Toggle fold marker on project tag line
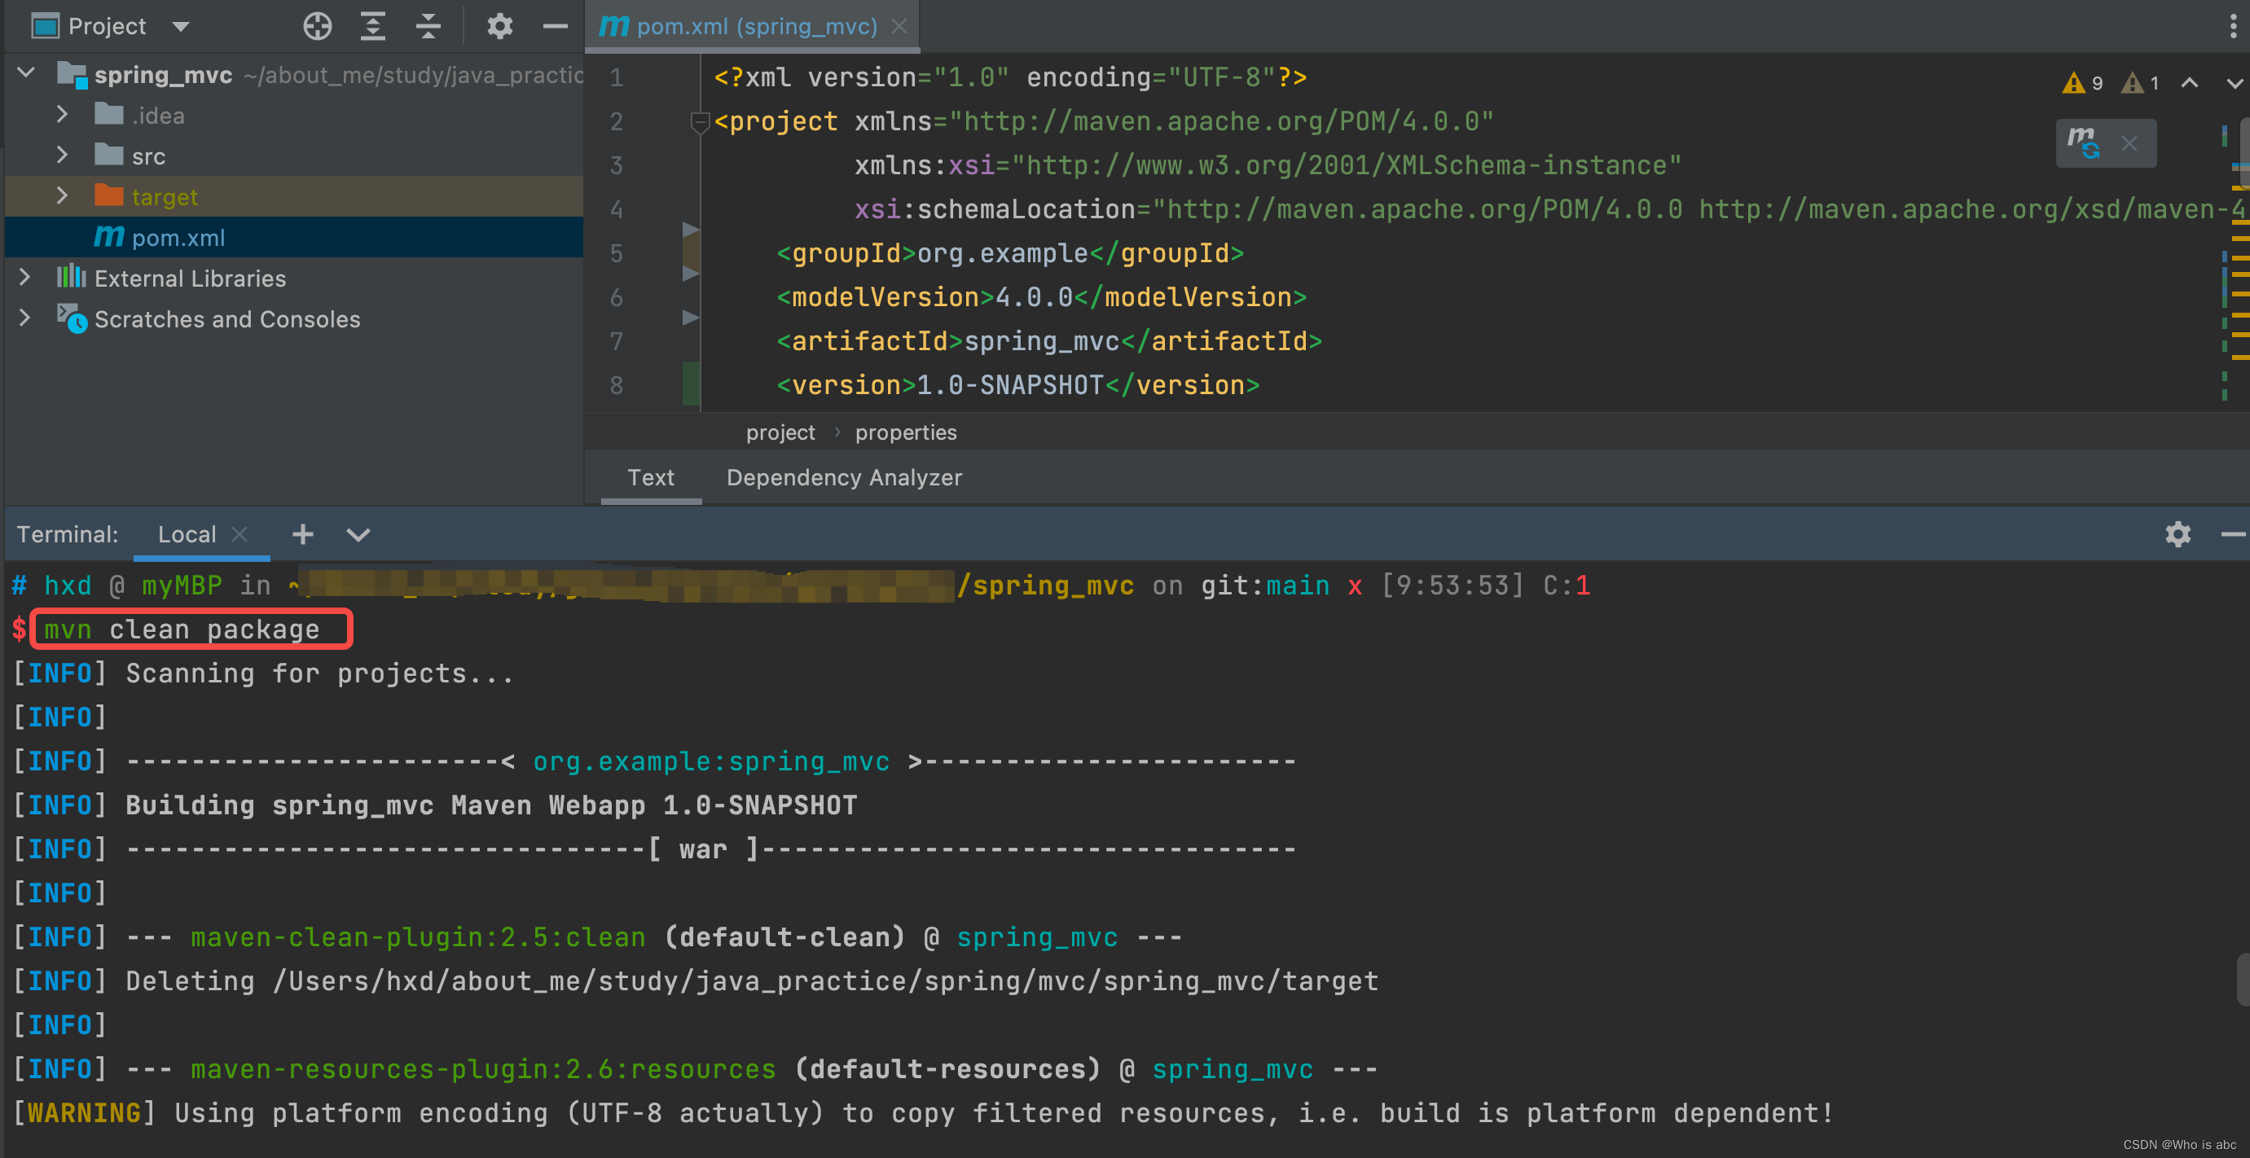Screen dimensions: 2250x1158 coord(699,122)
